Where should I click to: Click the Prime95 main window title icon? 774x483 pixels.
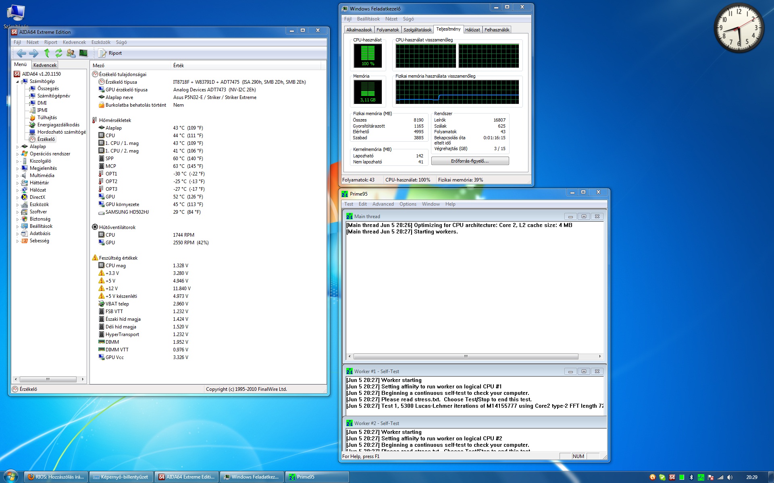(345, 194)
